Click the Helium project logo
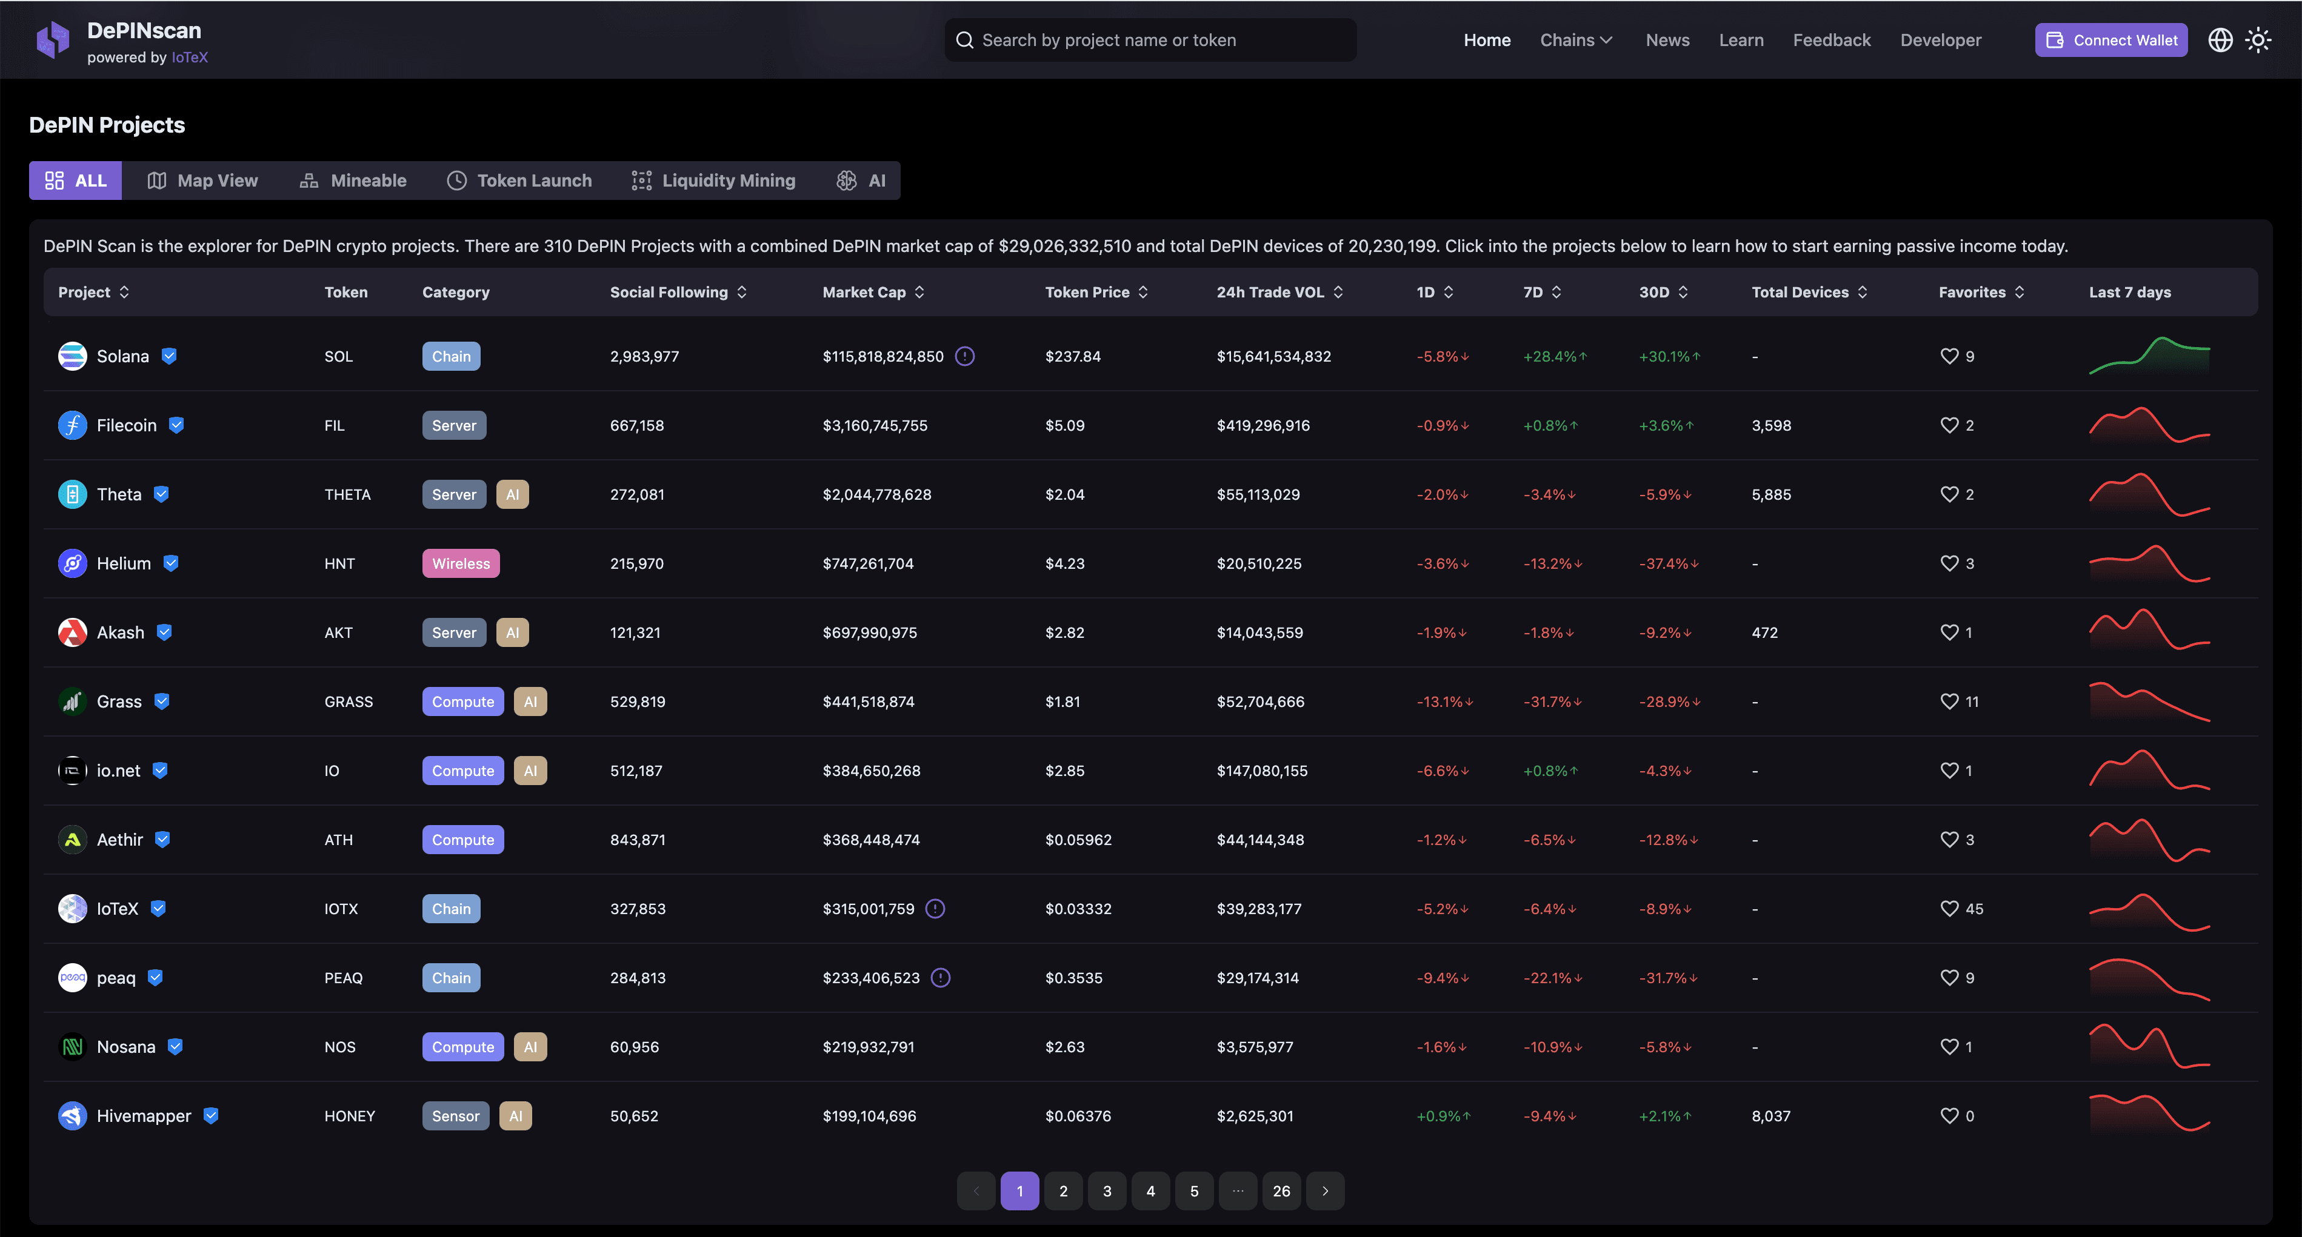2302x1237 pixels. pos(72,563)
